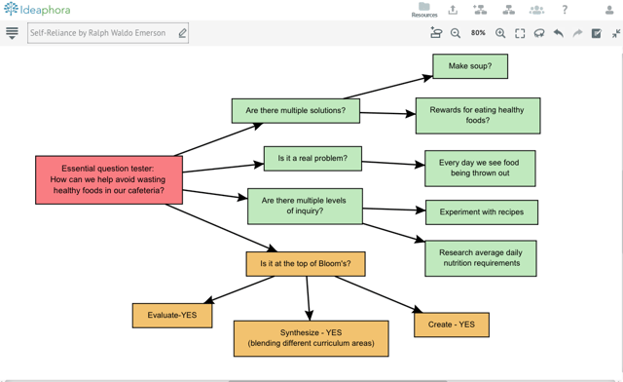Viewport: 623px width, 382px height.
Task: Select the 'Are there multiple solutions?' node
Action: click(296, 111)
